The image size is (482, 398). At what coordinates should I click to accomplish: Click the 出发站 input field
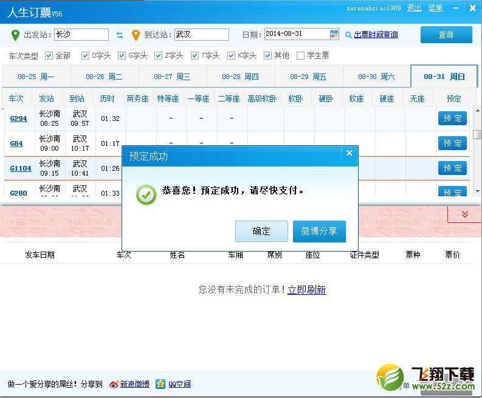[81, 35]
